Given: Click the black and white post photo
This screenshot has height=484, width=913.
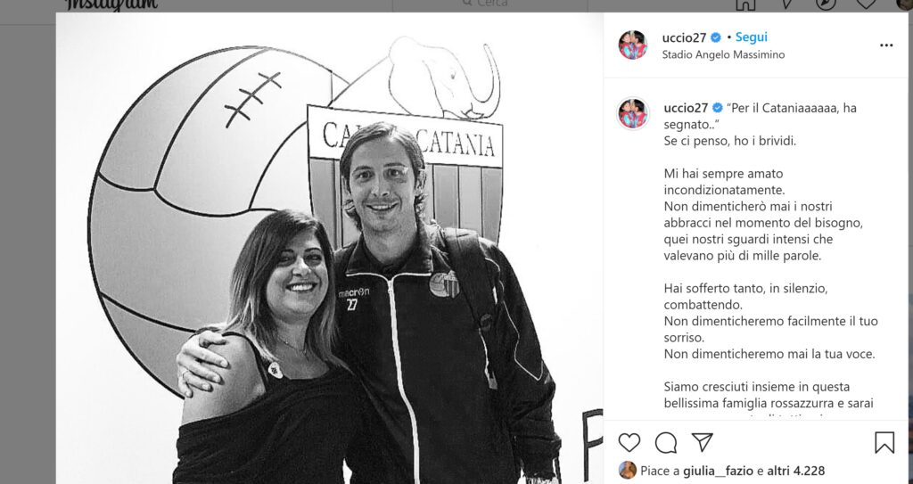Looking at the screenshot, I should pos(330,248).
